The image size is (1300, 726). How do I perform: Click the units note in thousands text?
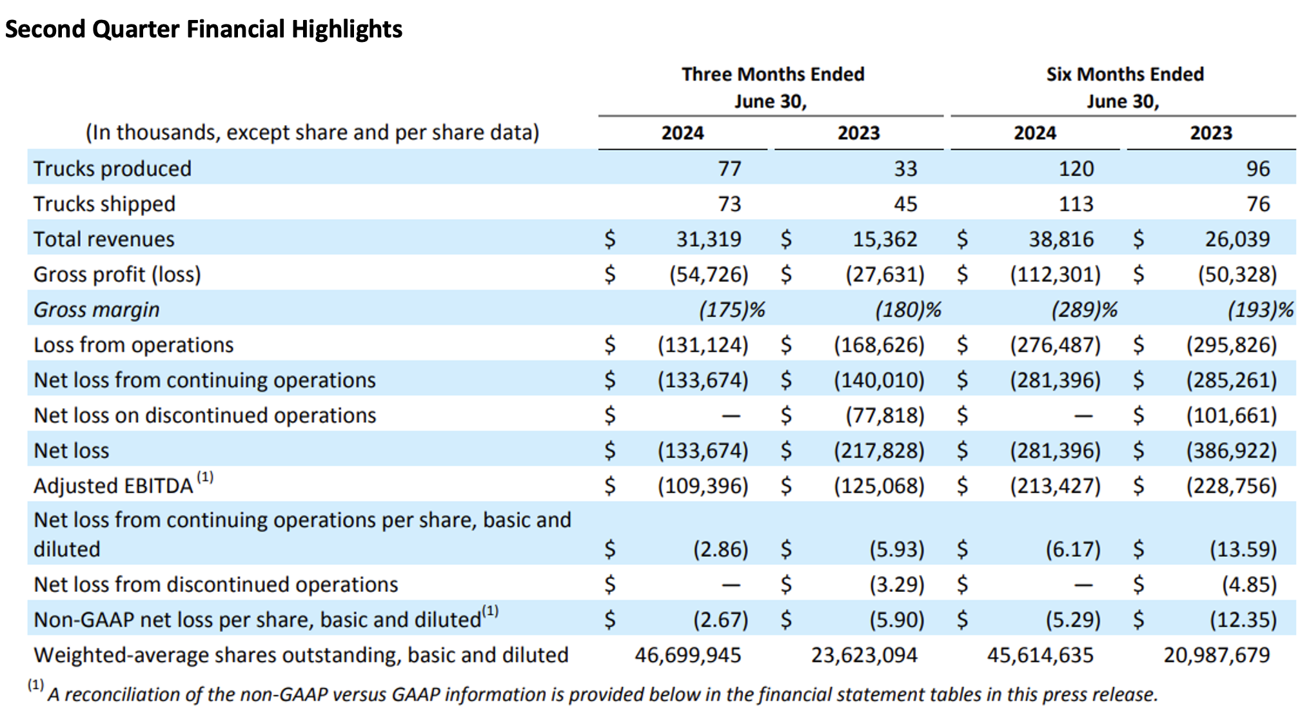point(312,132)
